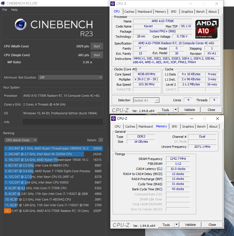The width and height of the screenshot is (234, 236).
Task: Switch to Graphics tab in lower CPU-Z window
Action: click(188, 127)
